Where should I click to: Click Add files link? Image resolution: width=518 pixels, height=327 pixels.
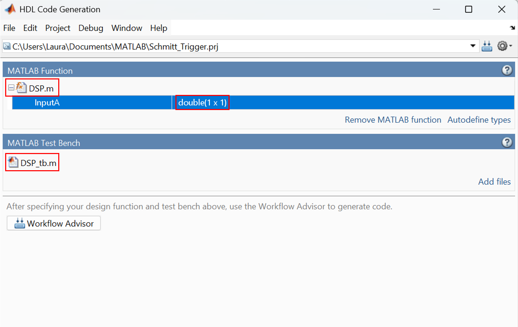494,182
